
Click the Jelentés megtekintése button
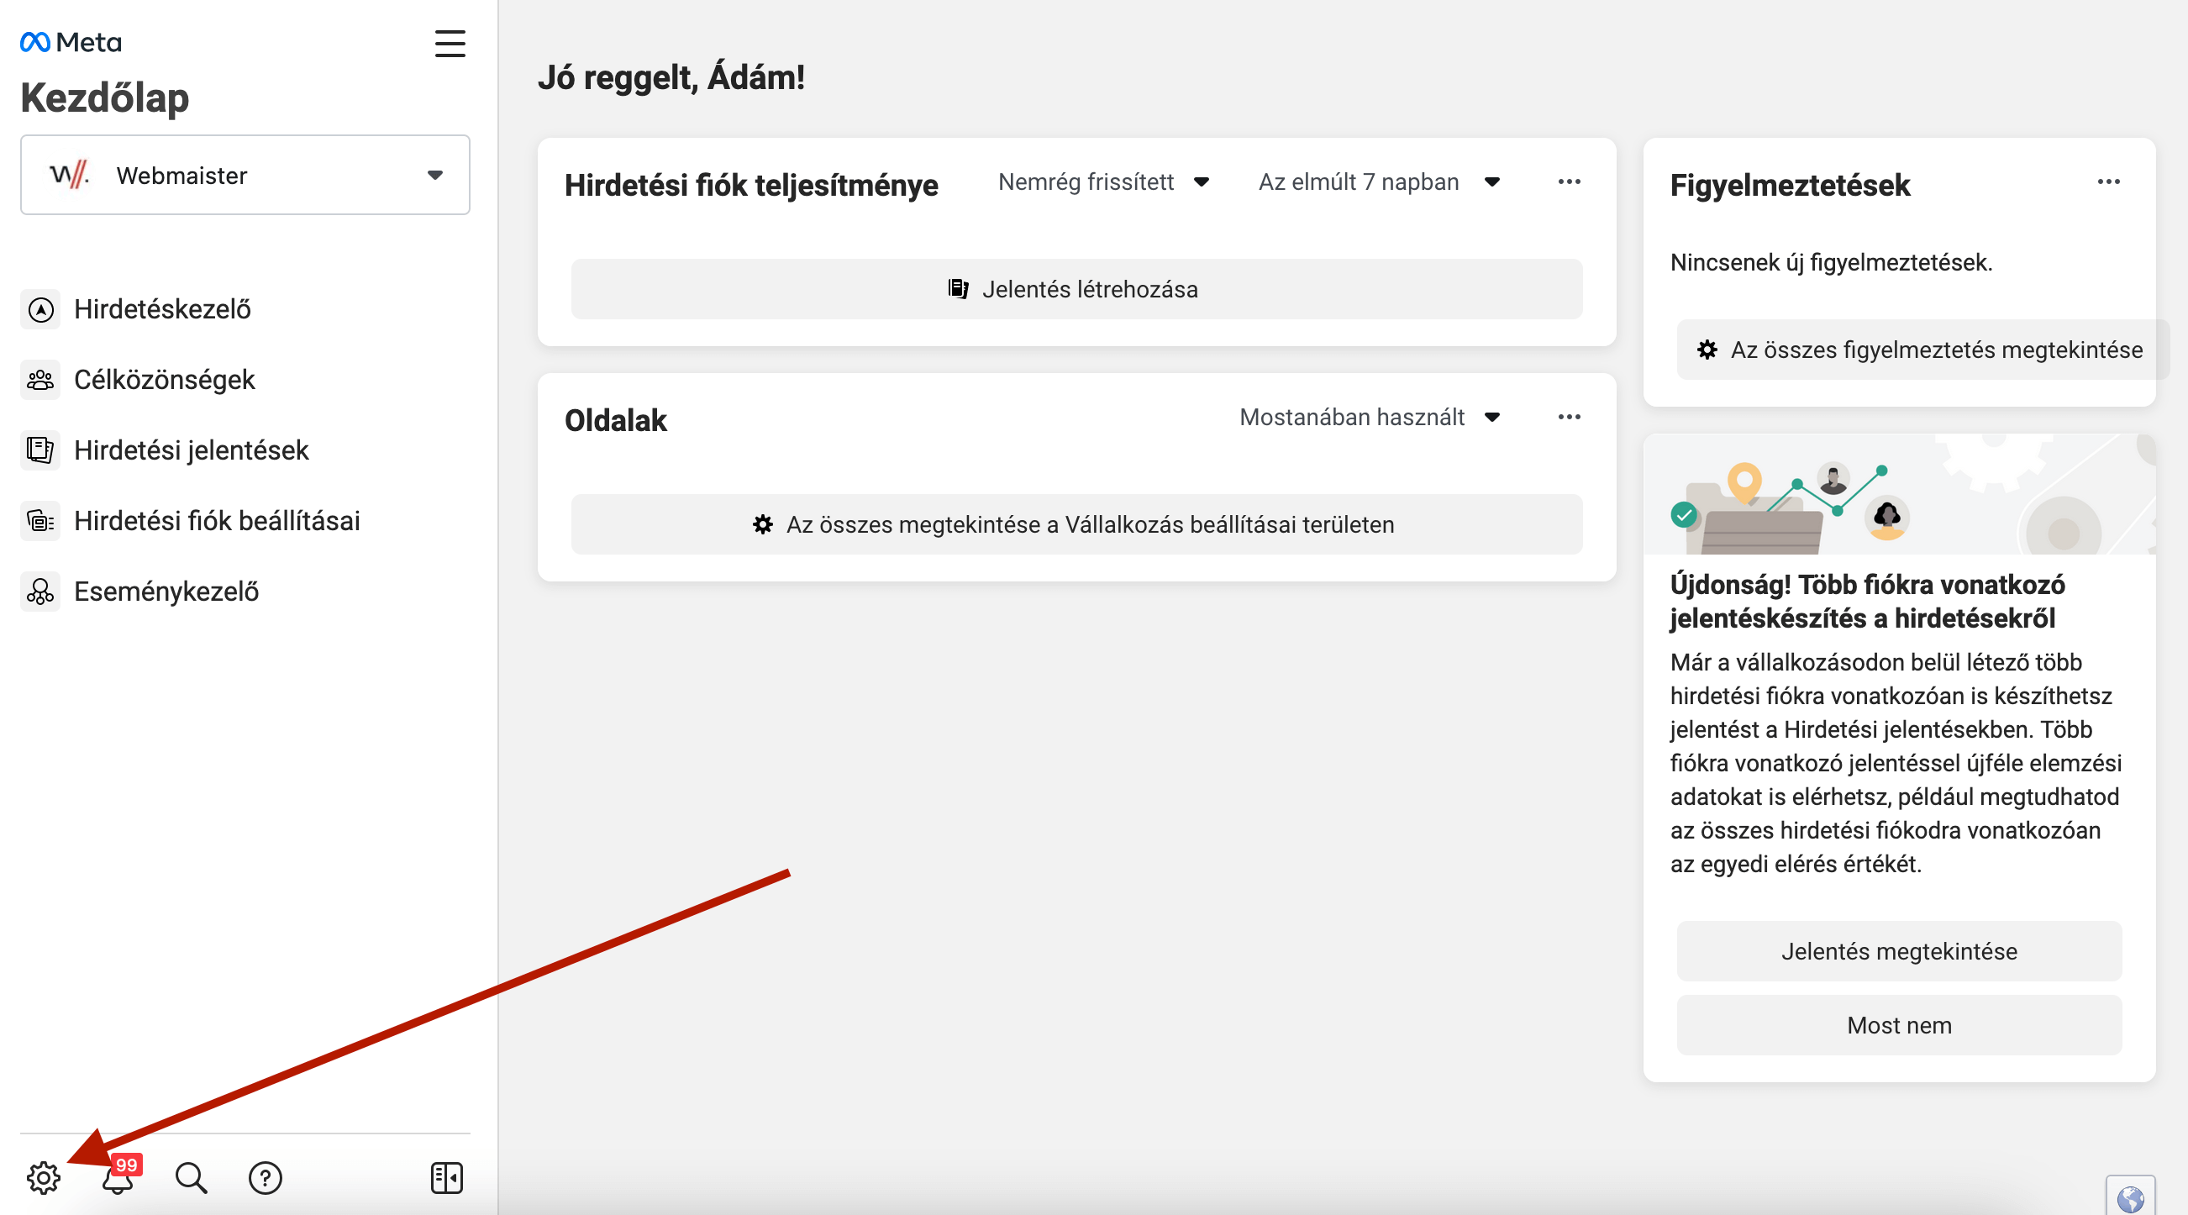point(1900,952)
